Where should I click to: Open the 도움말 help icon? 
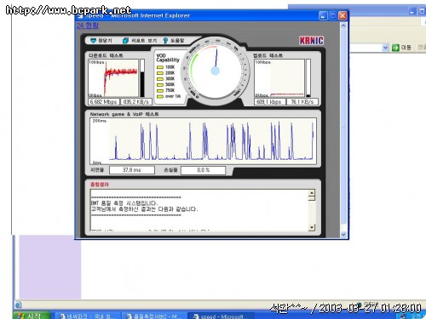(x=165, y=41)
